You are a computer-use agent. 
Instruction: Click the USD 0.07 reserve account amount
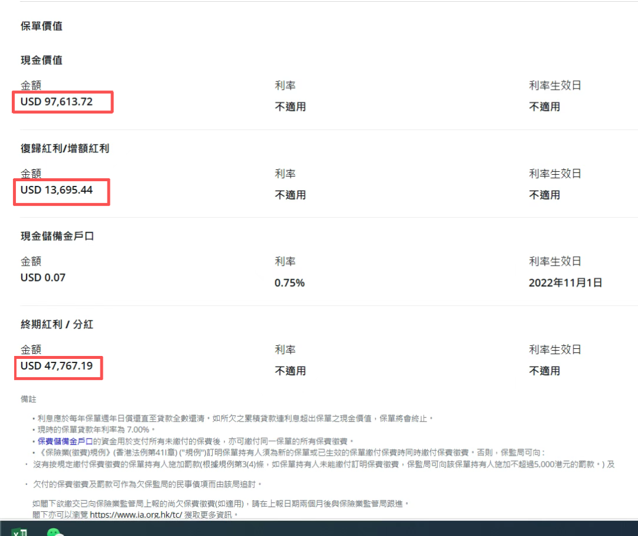[x=43, y=277]
